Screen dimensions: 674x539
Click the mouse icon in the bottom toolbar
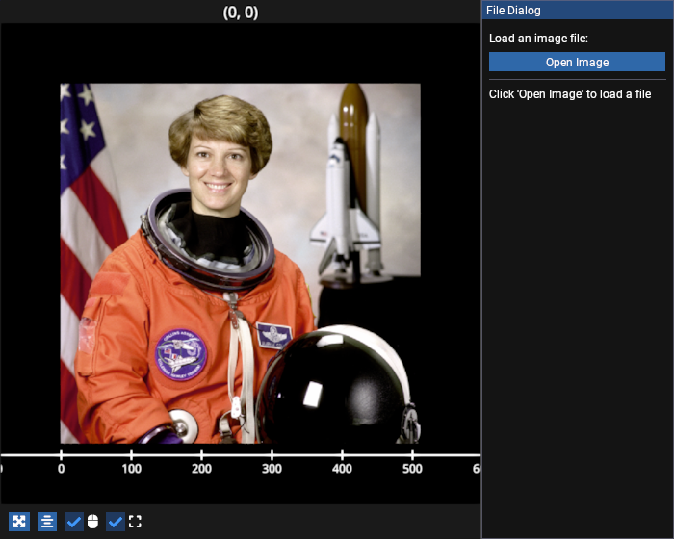(93, 522)
